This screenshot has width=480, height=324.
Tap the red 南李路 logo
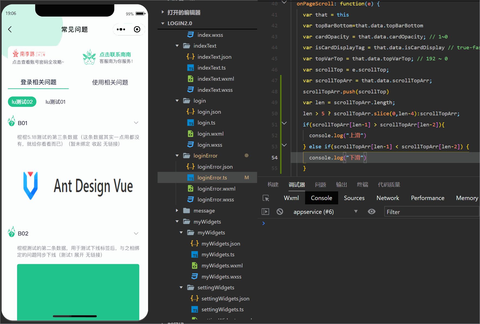click(x=29, y=54)
